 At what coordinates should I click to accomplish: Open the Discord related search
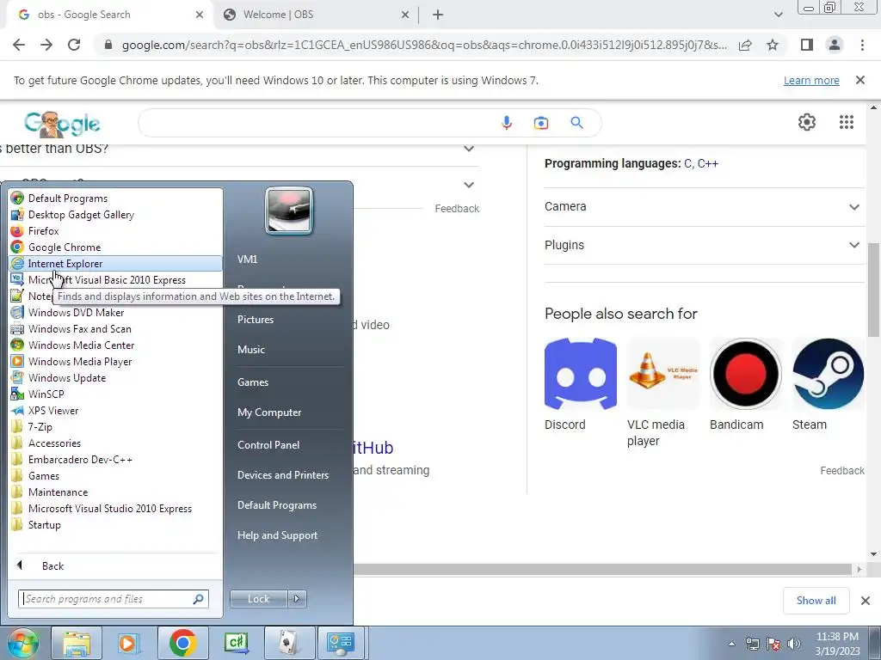(581, 385)
